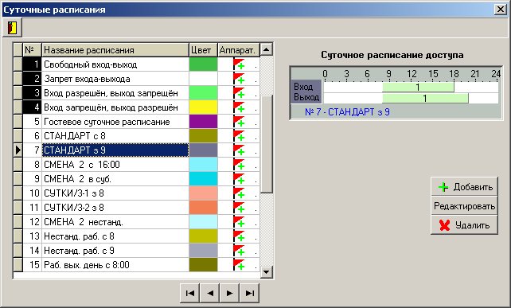Click № 7 - СТАНДАРТ з 9 caption
Viewport: 511px width, 308px height.
point(347,112)
